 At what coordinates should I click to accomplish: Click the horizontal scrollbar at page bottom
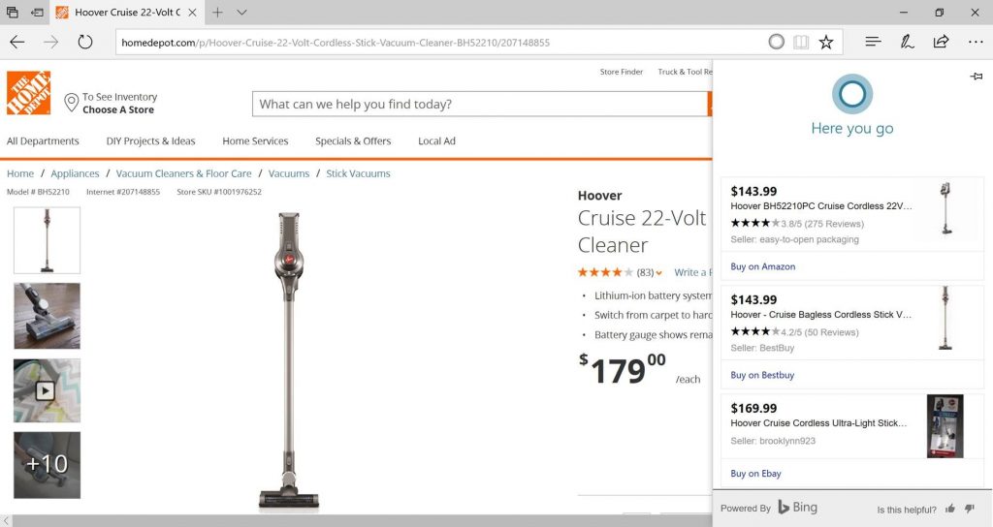388,521
